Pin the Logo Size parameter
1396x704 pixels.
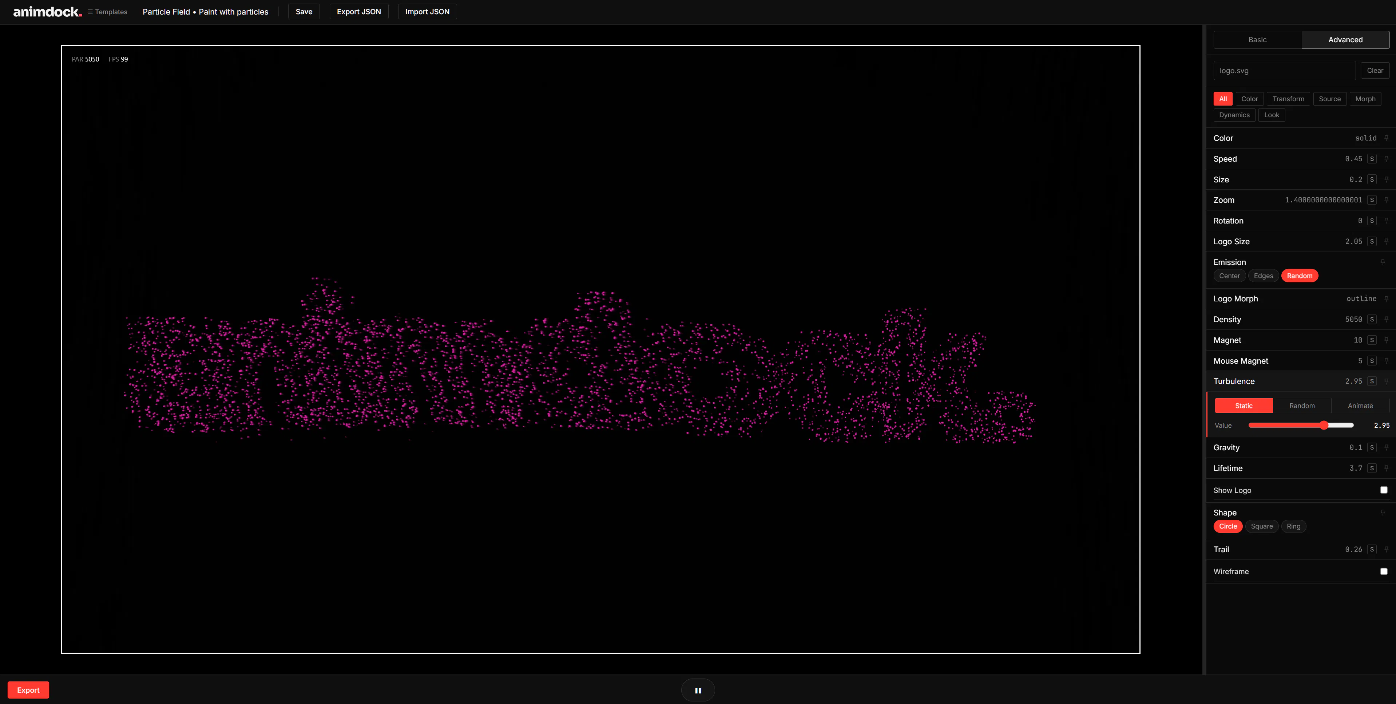click(x=1386, y=241)
